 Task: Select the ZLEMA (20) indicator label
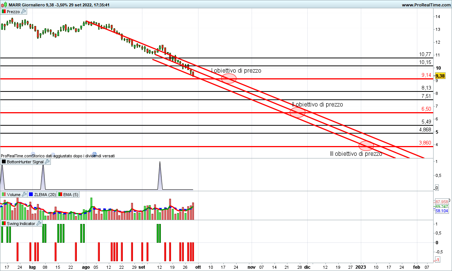[x=45, y=195]
